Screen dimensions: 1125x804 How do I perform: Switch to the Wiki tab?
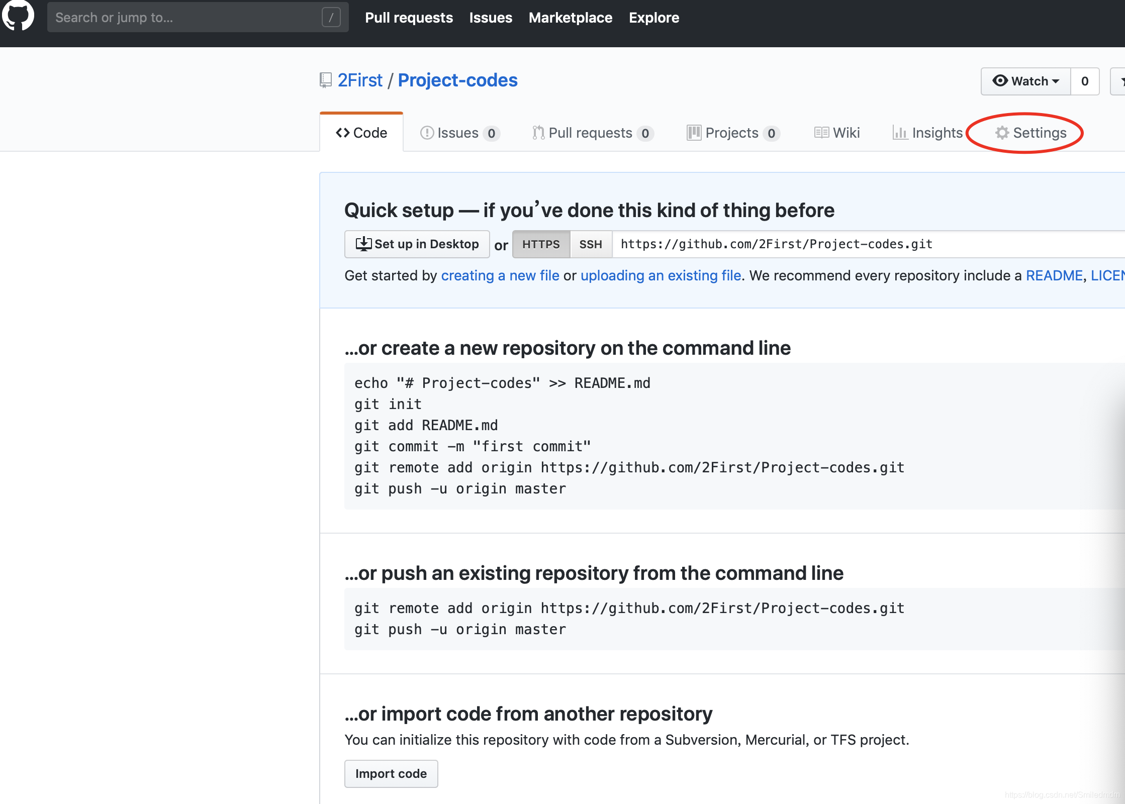point(837,133)
